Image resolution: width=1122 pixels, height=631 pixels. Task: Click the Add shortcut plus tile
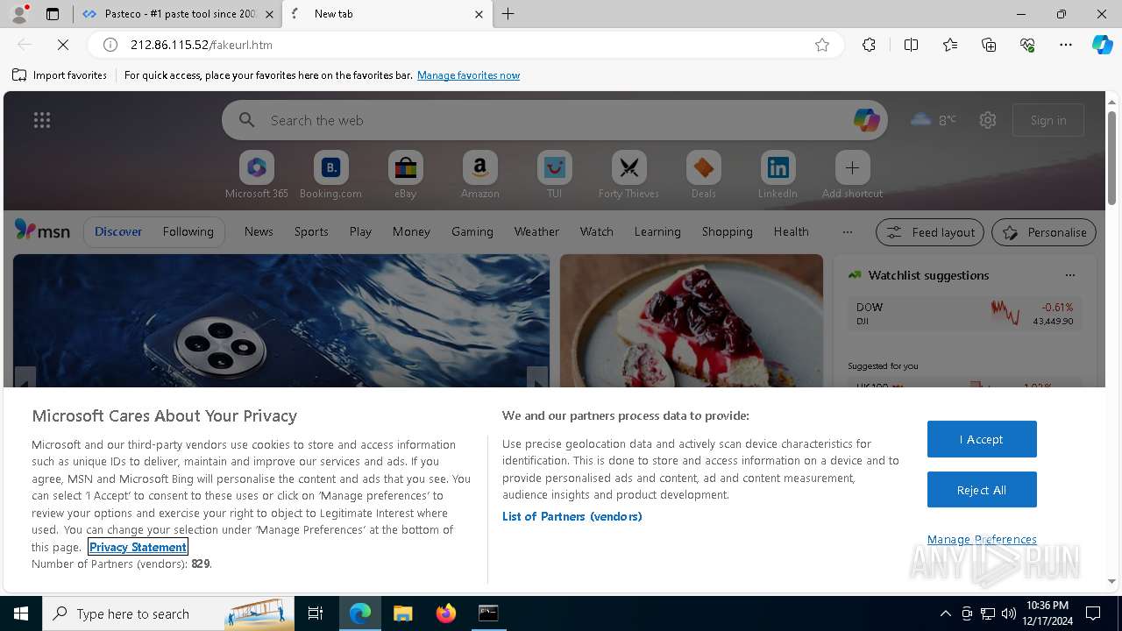(852, 175)
